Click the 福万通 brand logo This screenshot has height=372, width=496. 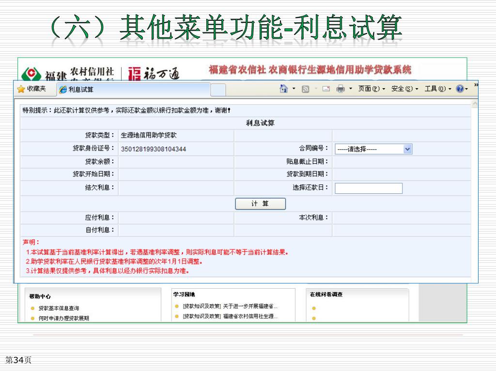click(154, 74)
